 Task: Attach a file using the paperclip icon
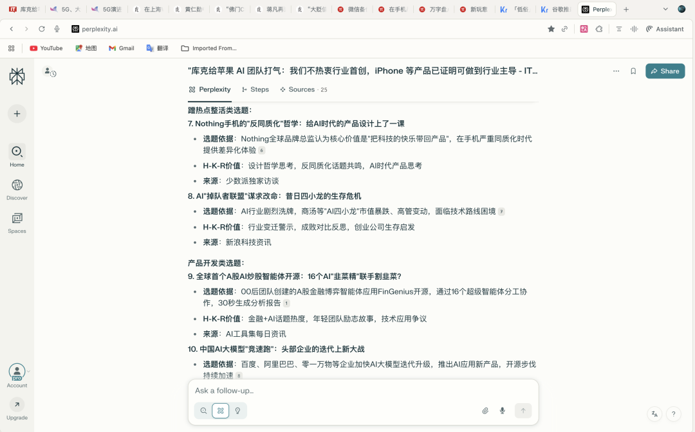486,410
